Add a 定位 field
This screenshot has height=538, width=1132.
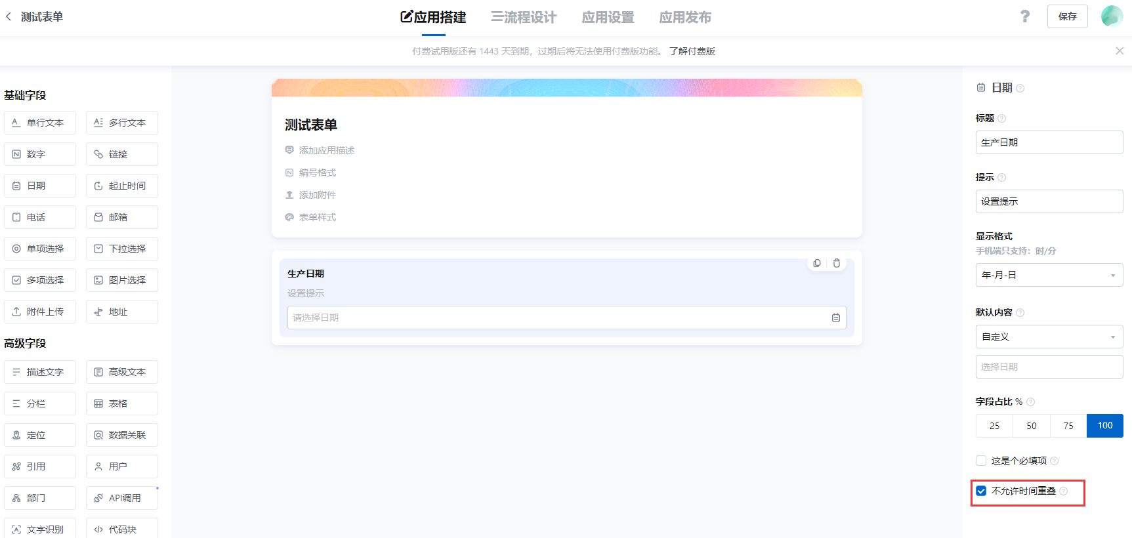[x=40, y=435]
